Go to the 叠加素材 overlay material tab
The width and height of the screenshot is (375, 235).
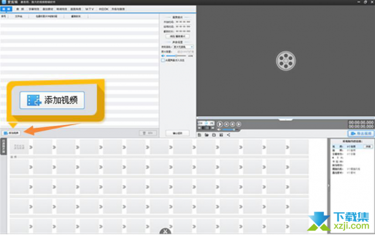pyautogui.click(x=47, y=9)
